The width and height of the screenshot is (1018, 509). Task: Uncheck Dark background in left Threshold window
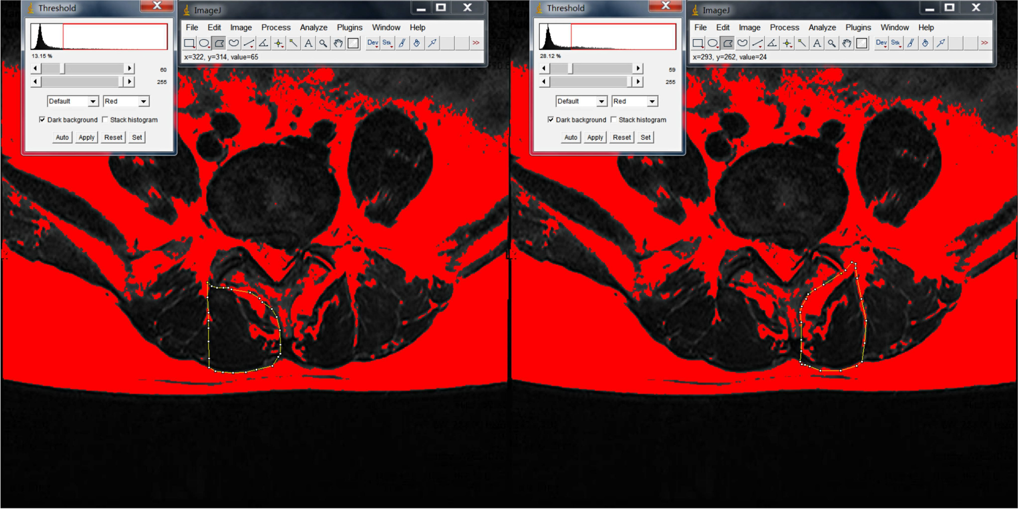(x=42, y=120)
